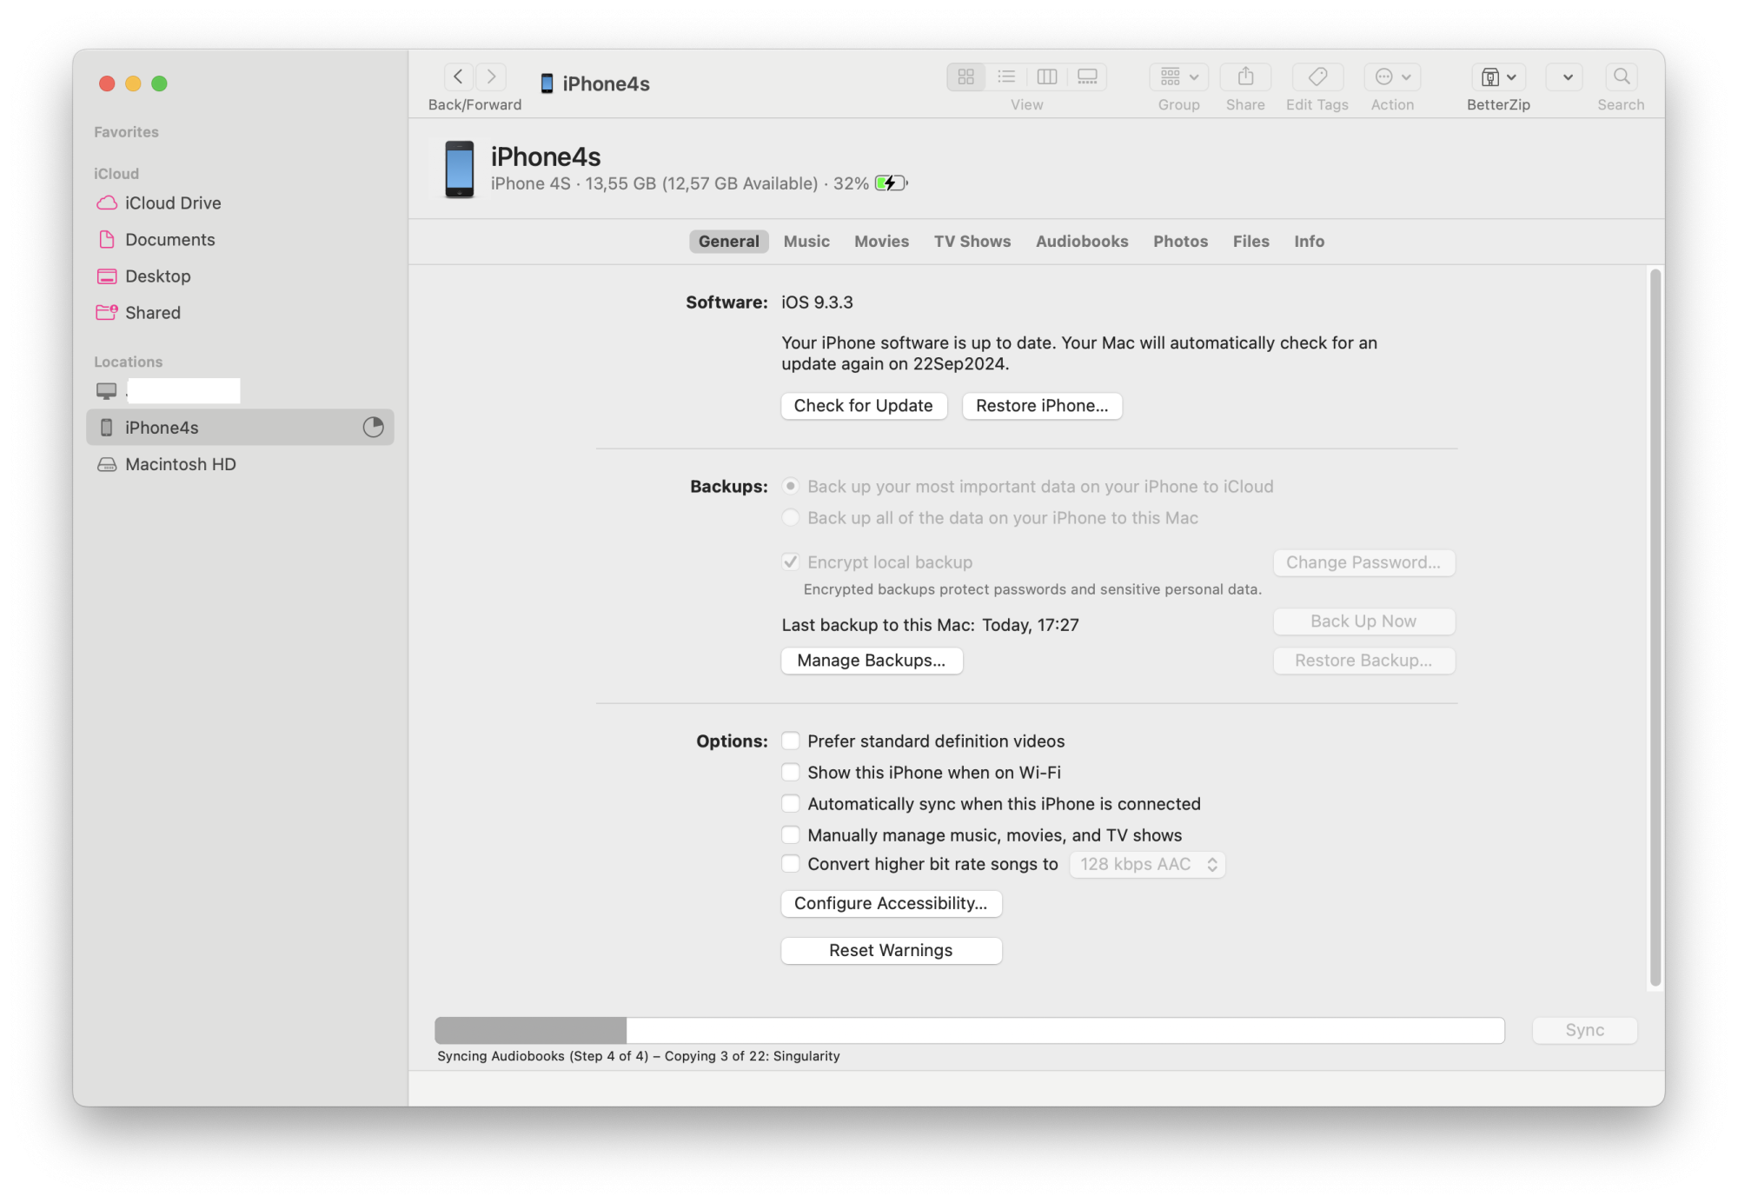
Task: Click the Edit Tags icon
Action: pyautogui.click(x=1317, y=76)
